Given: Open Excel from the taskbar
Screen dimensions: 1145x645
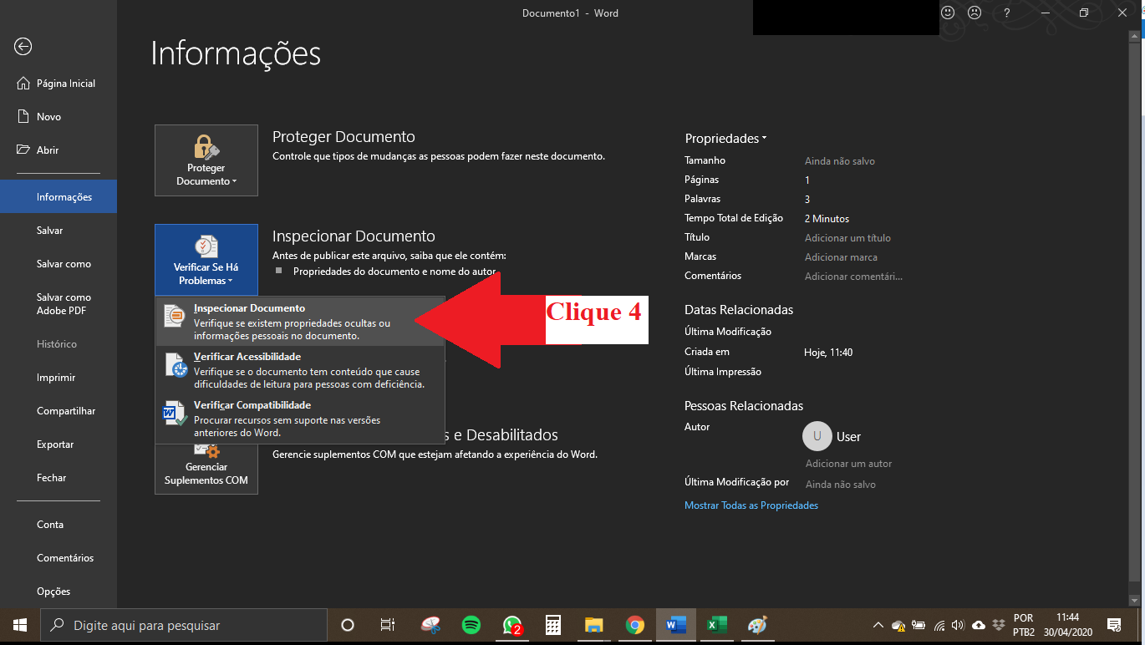Looking at the screenshot, I should point(716,625).
